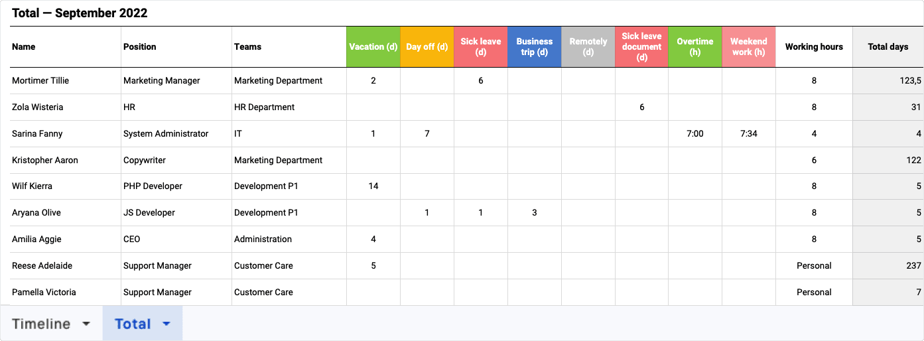Click the Total days column header
924x341 pixels.
click(888, 46)
